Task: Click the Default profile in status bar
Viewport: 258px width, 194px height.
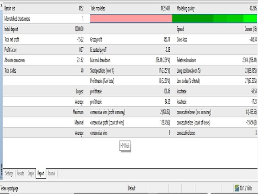Action: (132, 188)
